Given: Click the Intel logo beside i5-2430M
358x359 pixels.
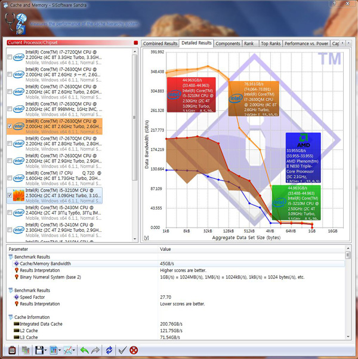Looking at the screenshot, I should click(18, 213).
